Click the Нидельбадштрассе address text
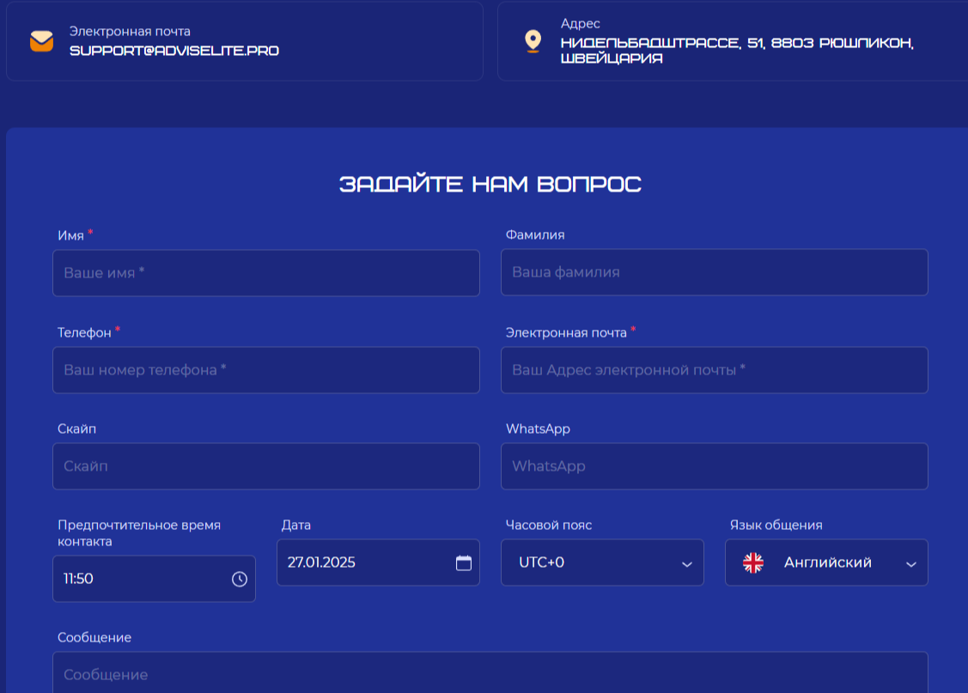 tap(737, 51)
